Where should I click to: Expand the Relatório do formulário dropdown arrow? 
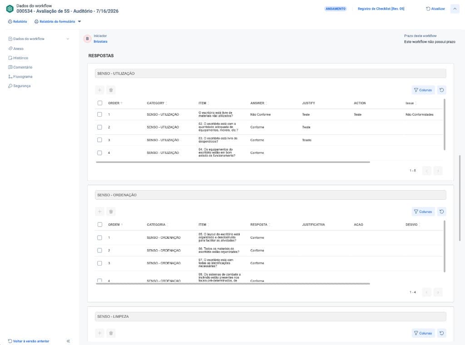(x=79, y=22)
